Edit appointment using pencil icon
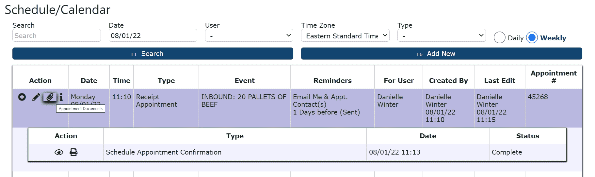 coord(36,97)
